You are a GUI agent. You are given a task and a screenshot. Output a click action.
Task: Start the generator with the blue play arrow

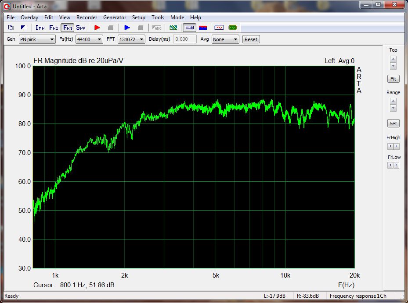coord(127,28)
